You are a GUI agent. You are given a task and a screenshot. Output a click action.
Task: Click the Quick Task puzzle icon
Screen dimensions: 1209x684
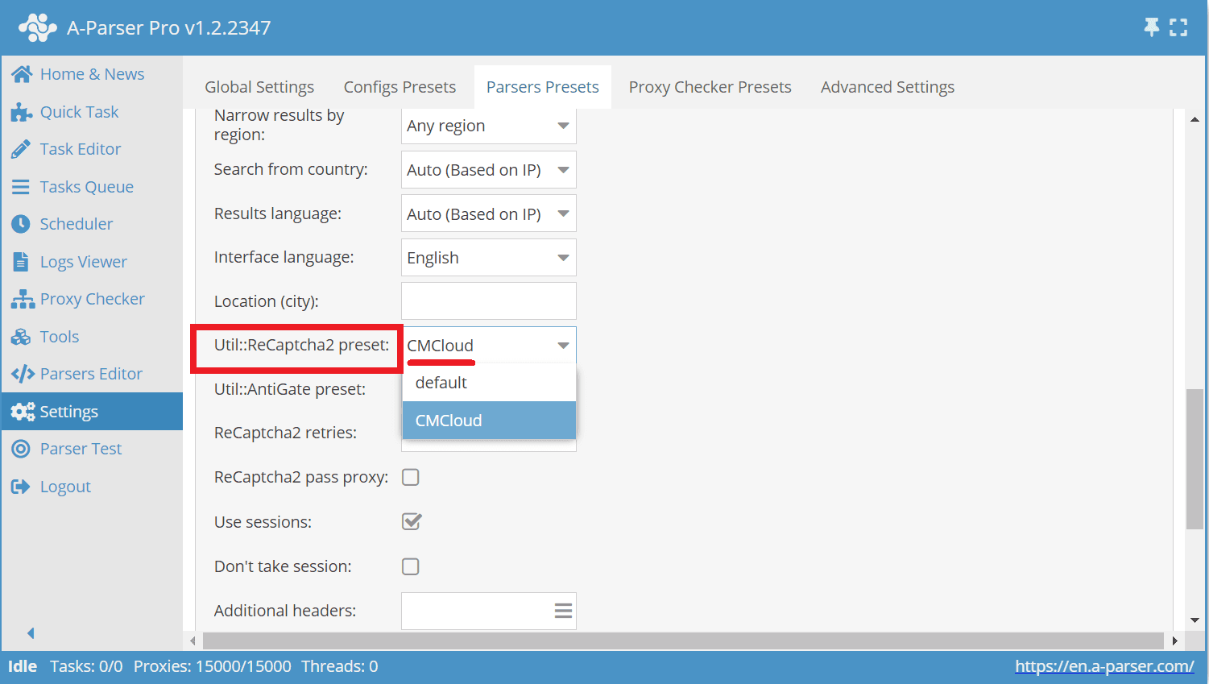22,112
